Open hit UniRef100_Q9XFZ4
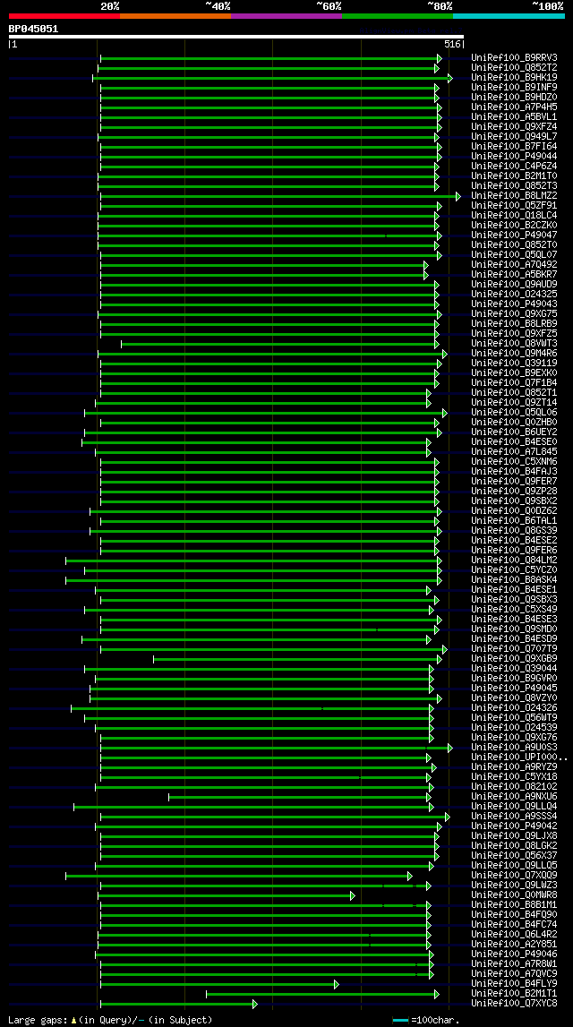Screen dimensions: 573x1027 tap(514, 126)
